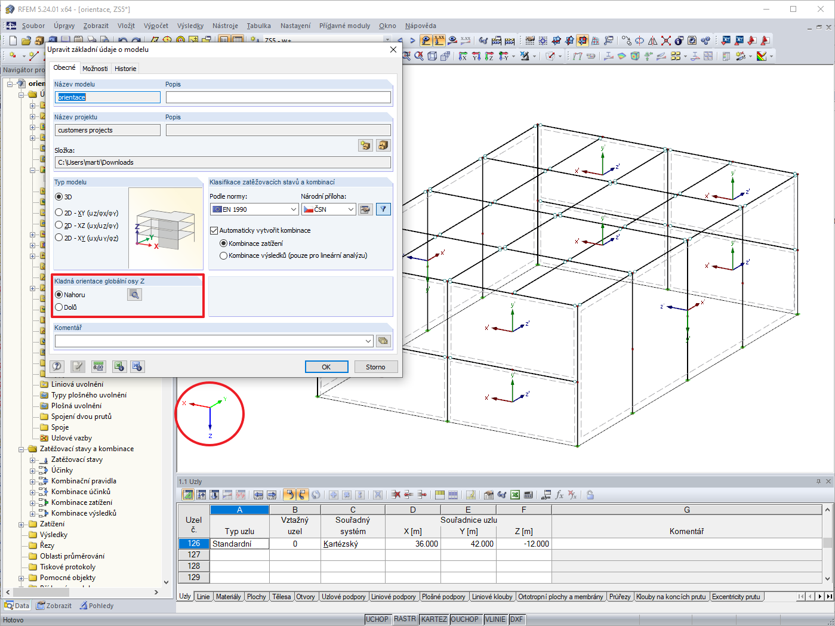Open the saved comments list icon

click(383, 341)
